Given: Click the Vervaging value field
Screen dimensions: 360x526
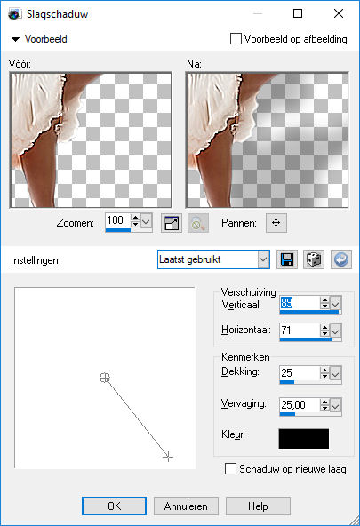Looking at the screenshot, I should click(300, 404).
